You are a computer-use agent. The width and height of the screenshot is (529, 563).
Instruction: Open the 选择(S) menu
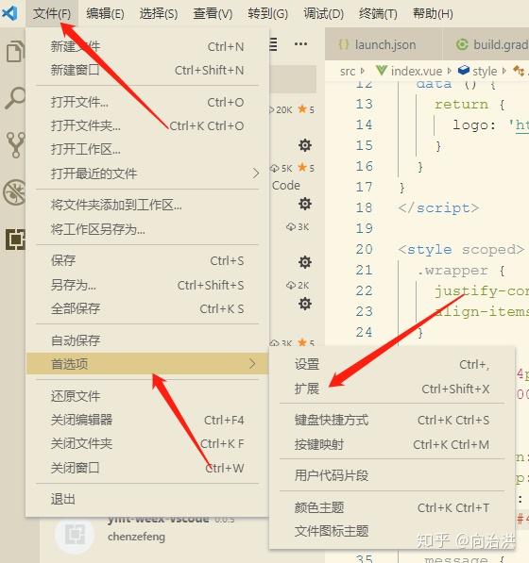coord(159,13)
